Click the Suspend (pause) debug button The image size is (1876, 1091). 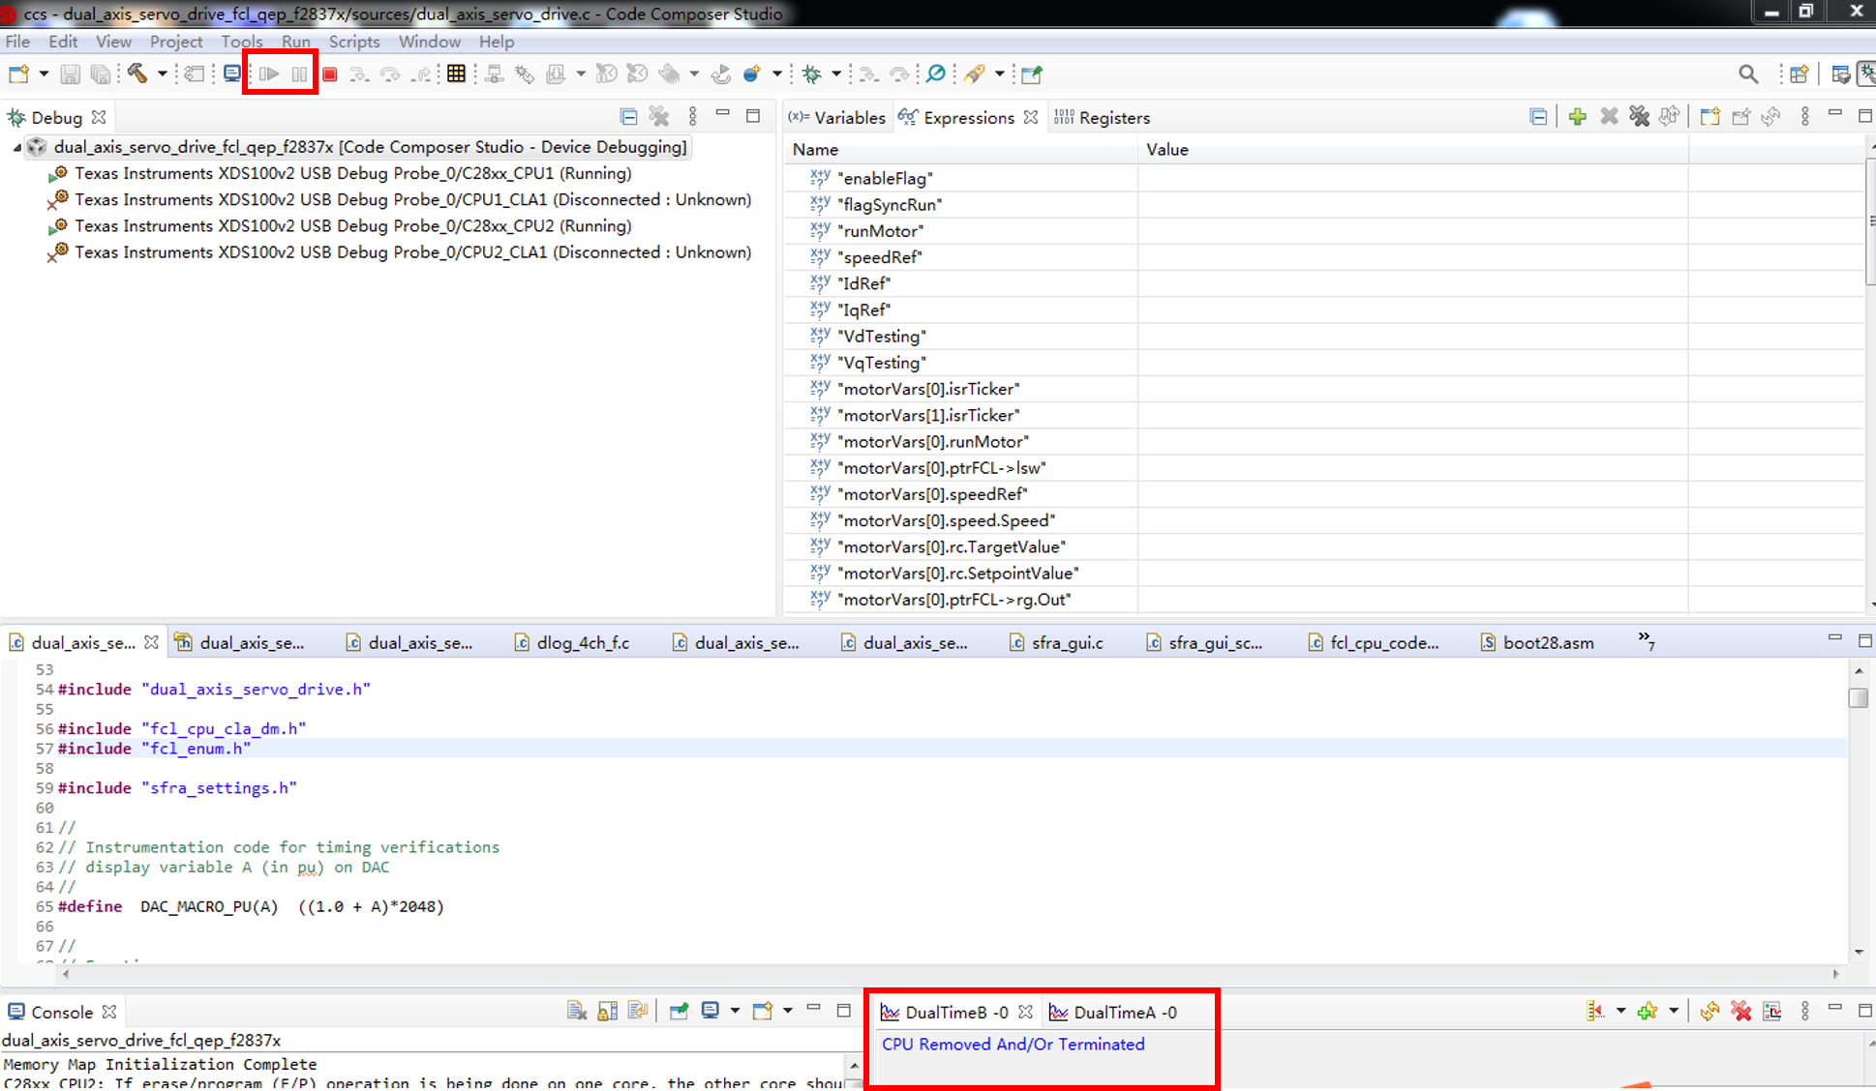pos(299,74)
